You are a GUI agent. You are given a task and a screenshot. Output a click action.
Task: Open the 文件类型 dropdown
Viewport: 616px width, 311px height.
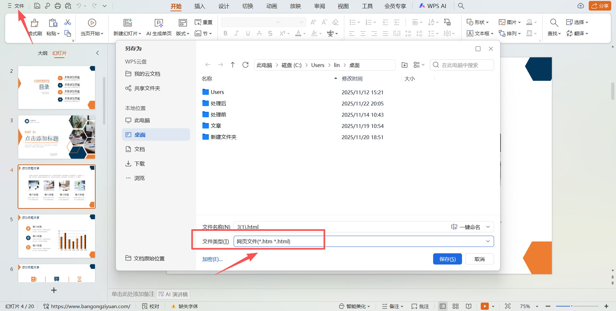point(488,241)
